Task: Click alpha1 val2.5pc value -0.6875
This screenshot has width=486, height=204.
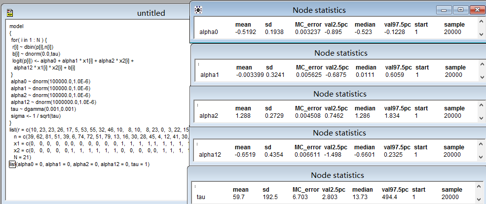Action: click(x=336, y=74)
